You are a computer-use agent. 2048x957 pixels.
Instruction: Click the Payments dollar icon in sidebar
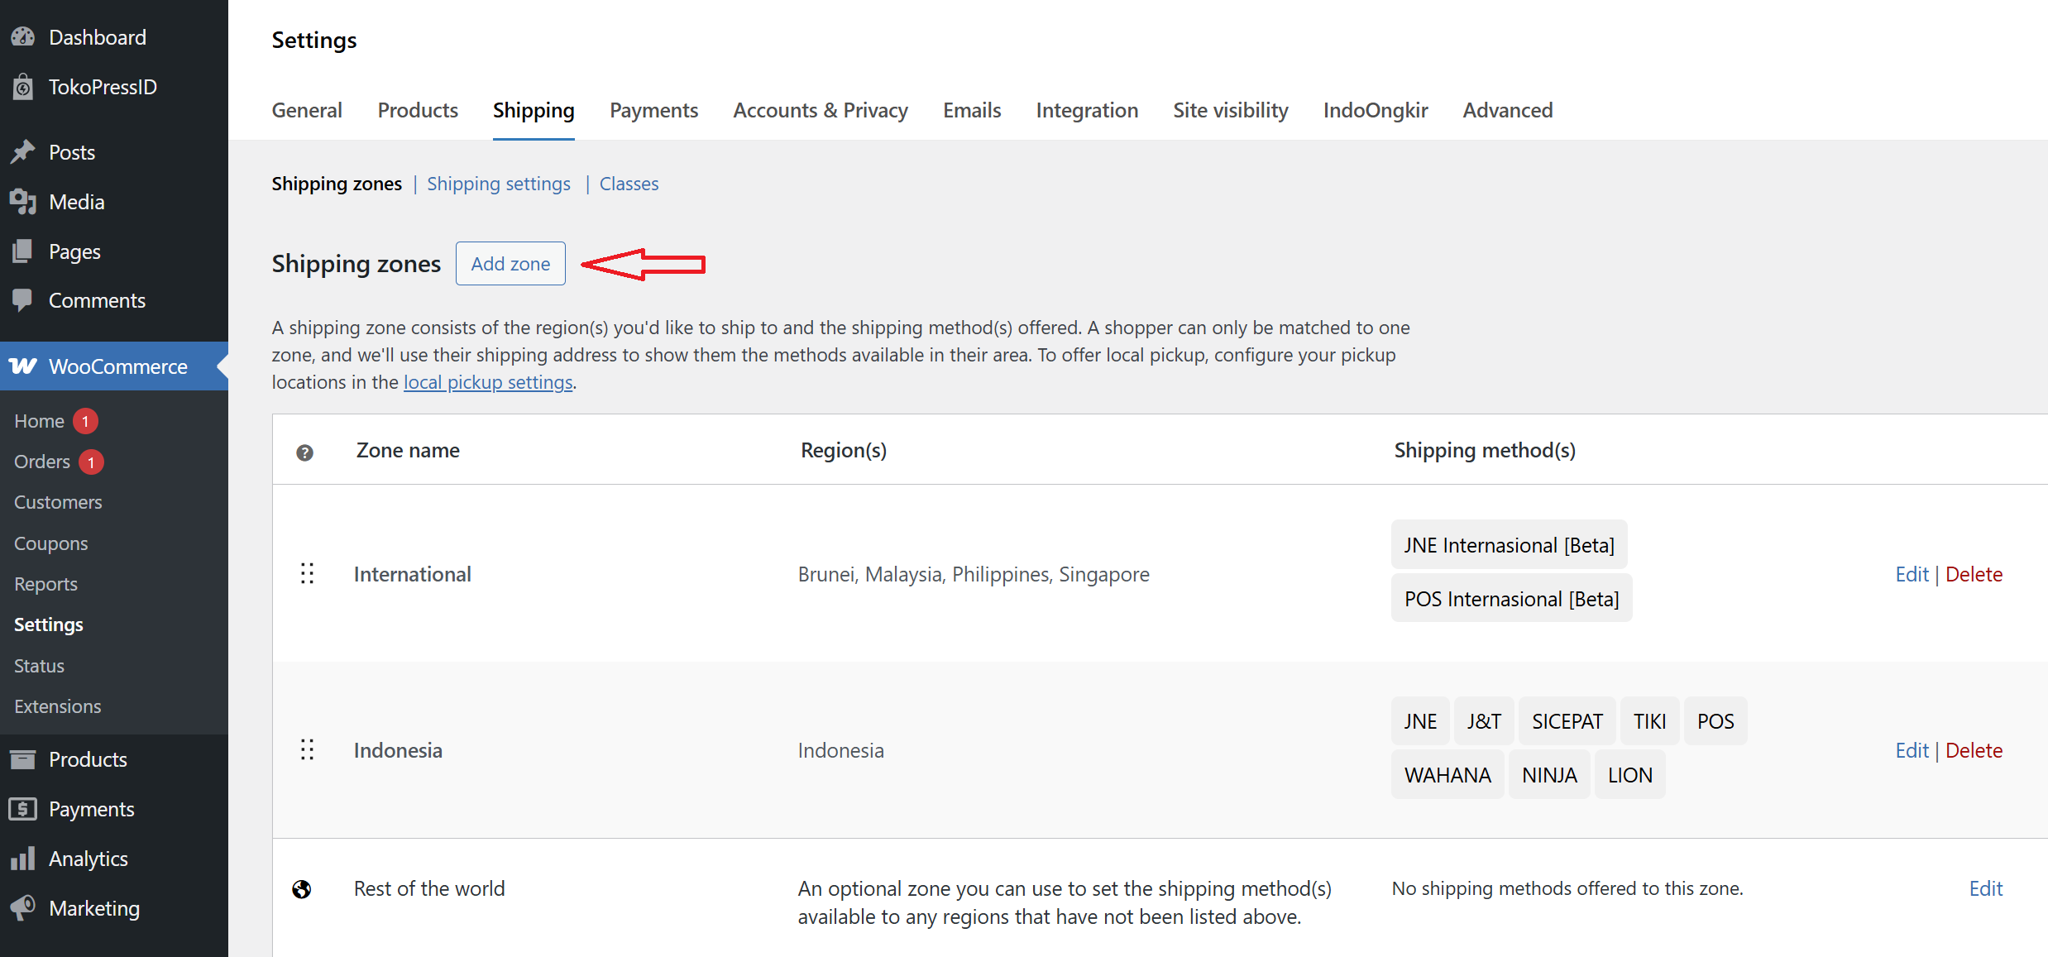pos(23,809)
